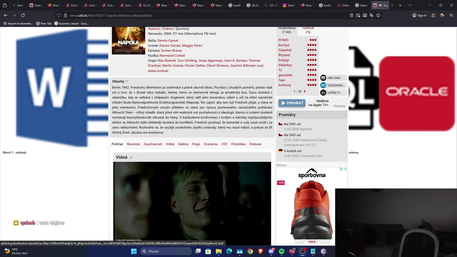Click the Napola movie poster thumbnail
This screenshot has height=257, width=457.
pos(129,40)
